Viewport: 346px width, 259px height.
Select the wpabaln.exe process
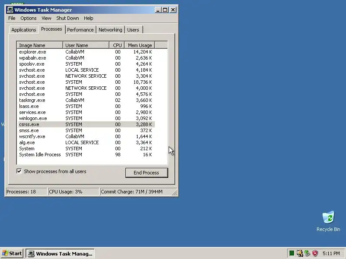(x=86, y=58)
